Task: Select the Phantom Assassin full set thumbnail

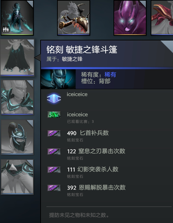Action: (x=17, y=17)
